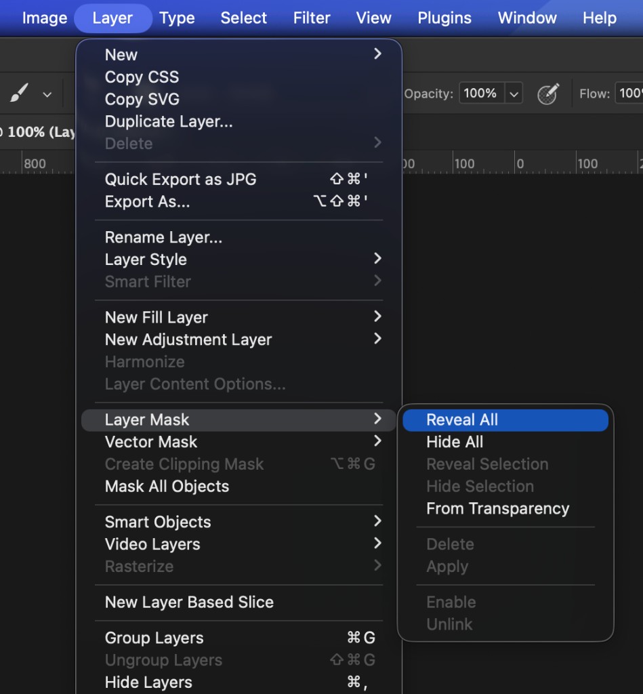Choose New Layer Based Slice
Image resolution: width=643 pixels, height=694 pixels.
[x=239, y=602]
